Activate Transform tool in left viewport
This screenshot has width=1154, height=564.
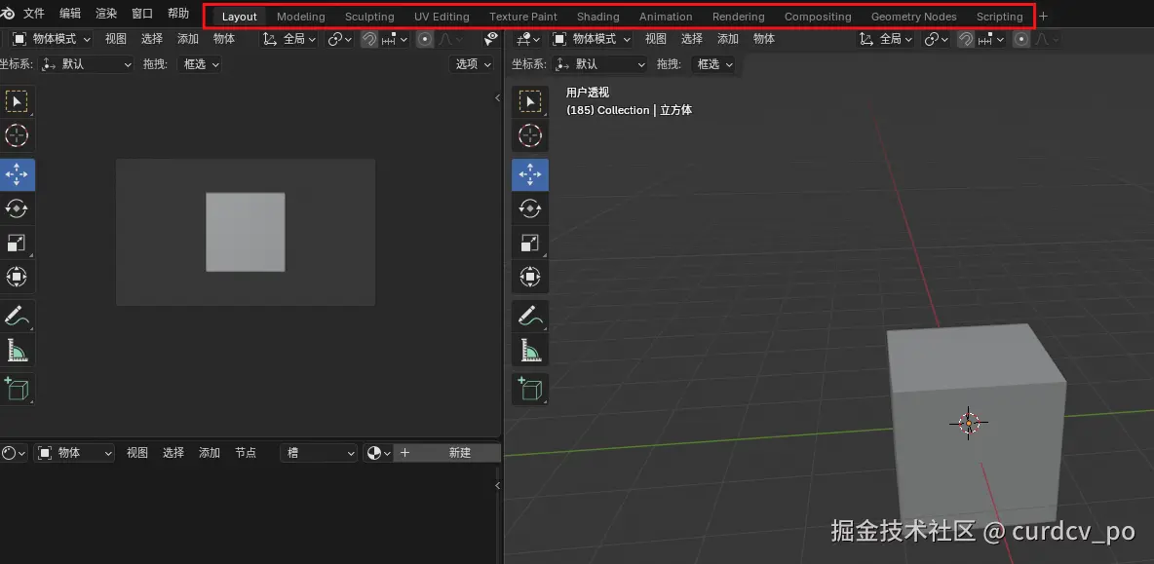(17, 278)
